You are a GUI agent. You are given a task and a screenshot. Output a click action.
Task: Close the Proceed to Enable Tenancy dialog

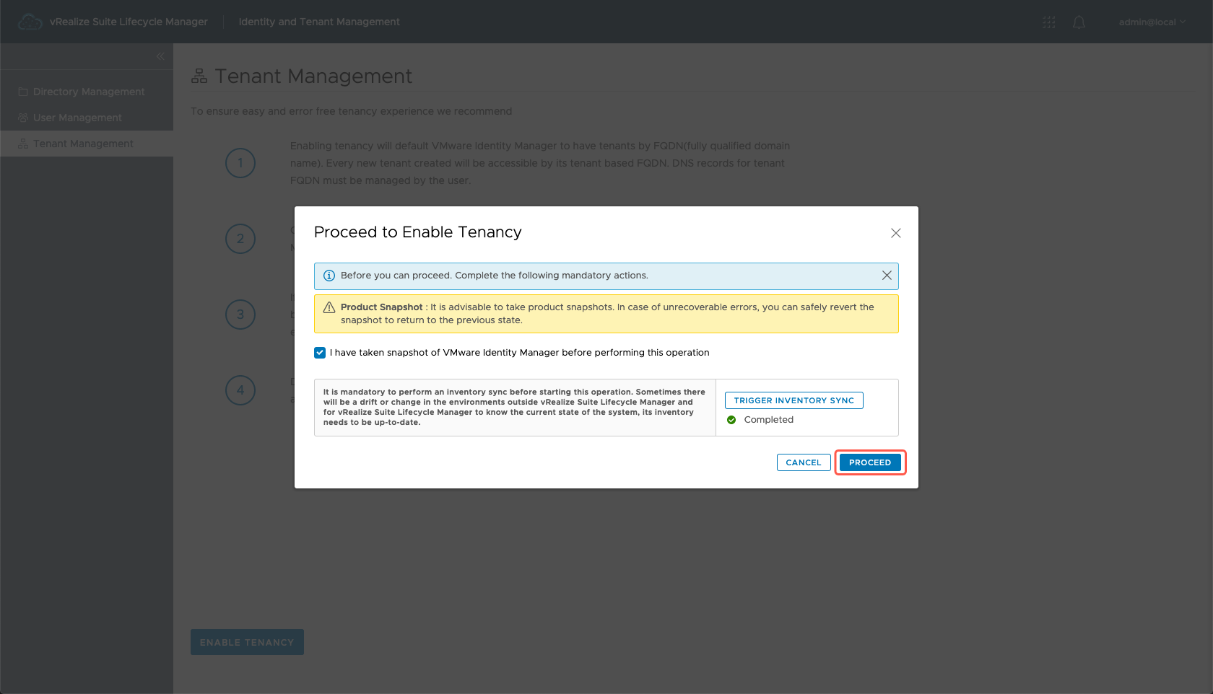tap(895, 233)
